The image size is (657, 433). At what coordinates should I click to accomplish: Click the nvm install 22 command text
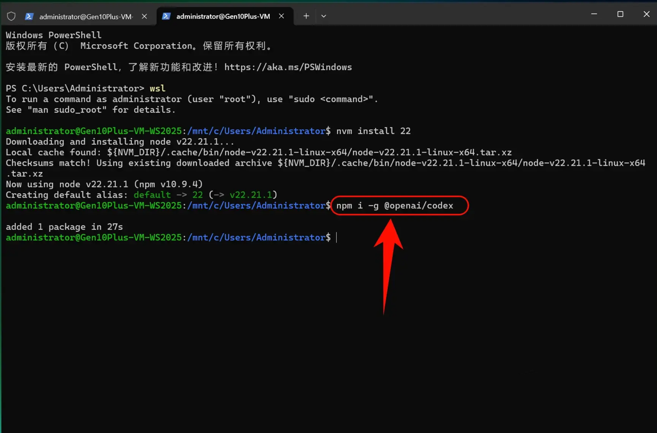click(373, 131)
